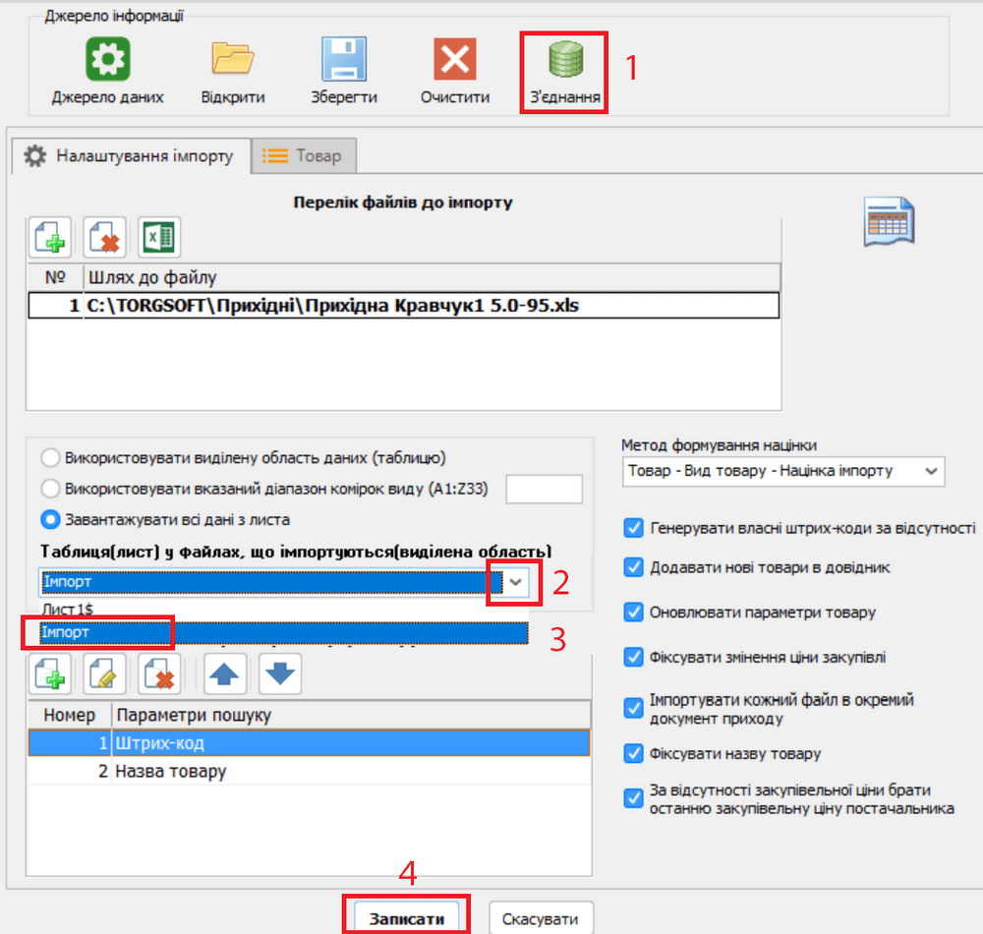The image size is (983, 934).
Task: Switch to the Товар tab
Action: coord(303,156)
